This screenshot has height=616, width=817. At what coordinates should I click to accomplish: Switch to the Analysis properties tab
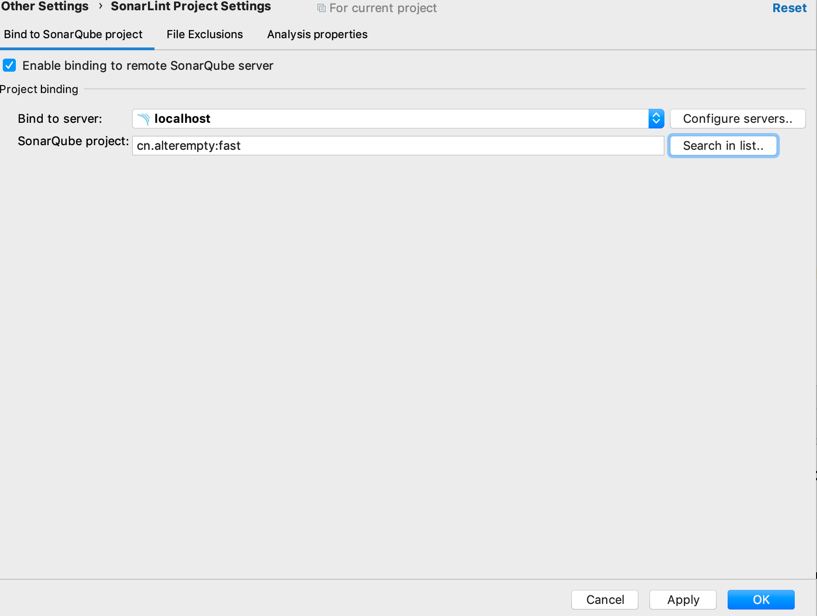click(317, 34)
